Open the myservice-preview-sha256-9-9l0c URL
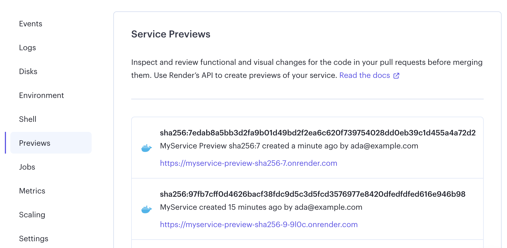This screenshot has height=248, width=507. [259, 224]
